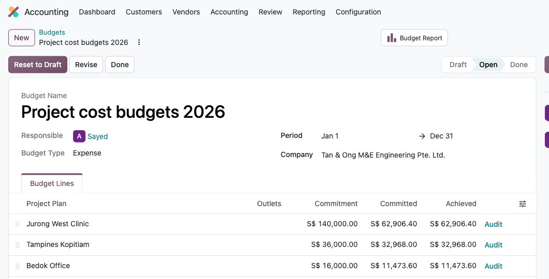The height and width of the screenshot is (279, 549).
Task: Click Audit link for Jurong West Clinic
Action: [x=494, y=224]
